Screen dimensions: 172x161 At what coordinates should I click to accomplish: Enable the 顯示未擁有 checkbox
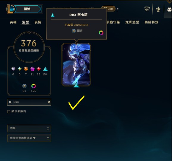9,112
